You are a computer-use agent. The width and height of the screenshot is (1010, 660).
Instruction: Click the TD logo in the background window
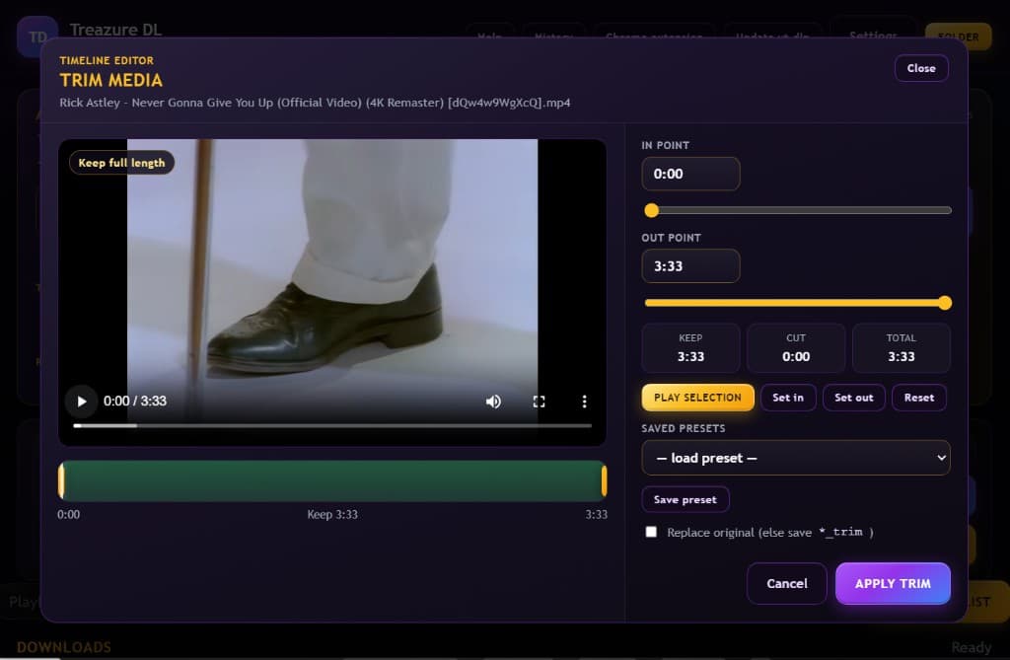point(37,37)
